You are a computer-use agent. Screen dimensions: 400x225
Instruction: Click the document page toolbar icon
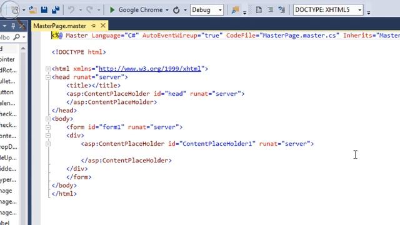click(259, 10)
